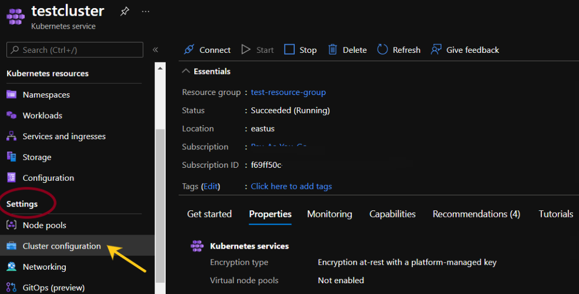Click the Storage icon in sidebar
This screenshot has height=294, width=579.
pyautogui.click(x=12, y=157)
